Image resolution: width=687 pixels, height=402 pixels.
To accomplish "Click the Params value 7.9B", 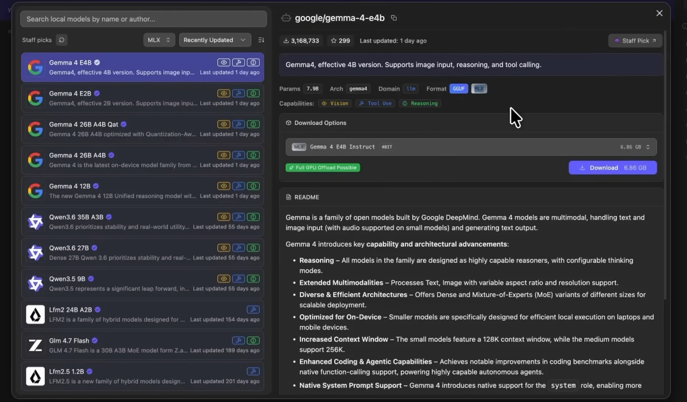I will (312, 89).
